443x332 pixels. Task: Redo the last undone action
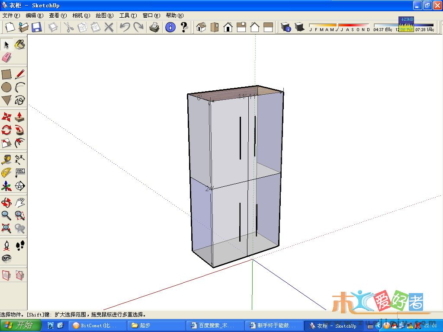pyautogui.click(x=138, y=27)
